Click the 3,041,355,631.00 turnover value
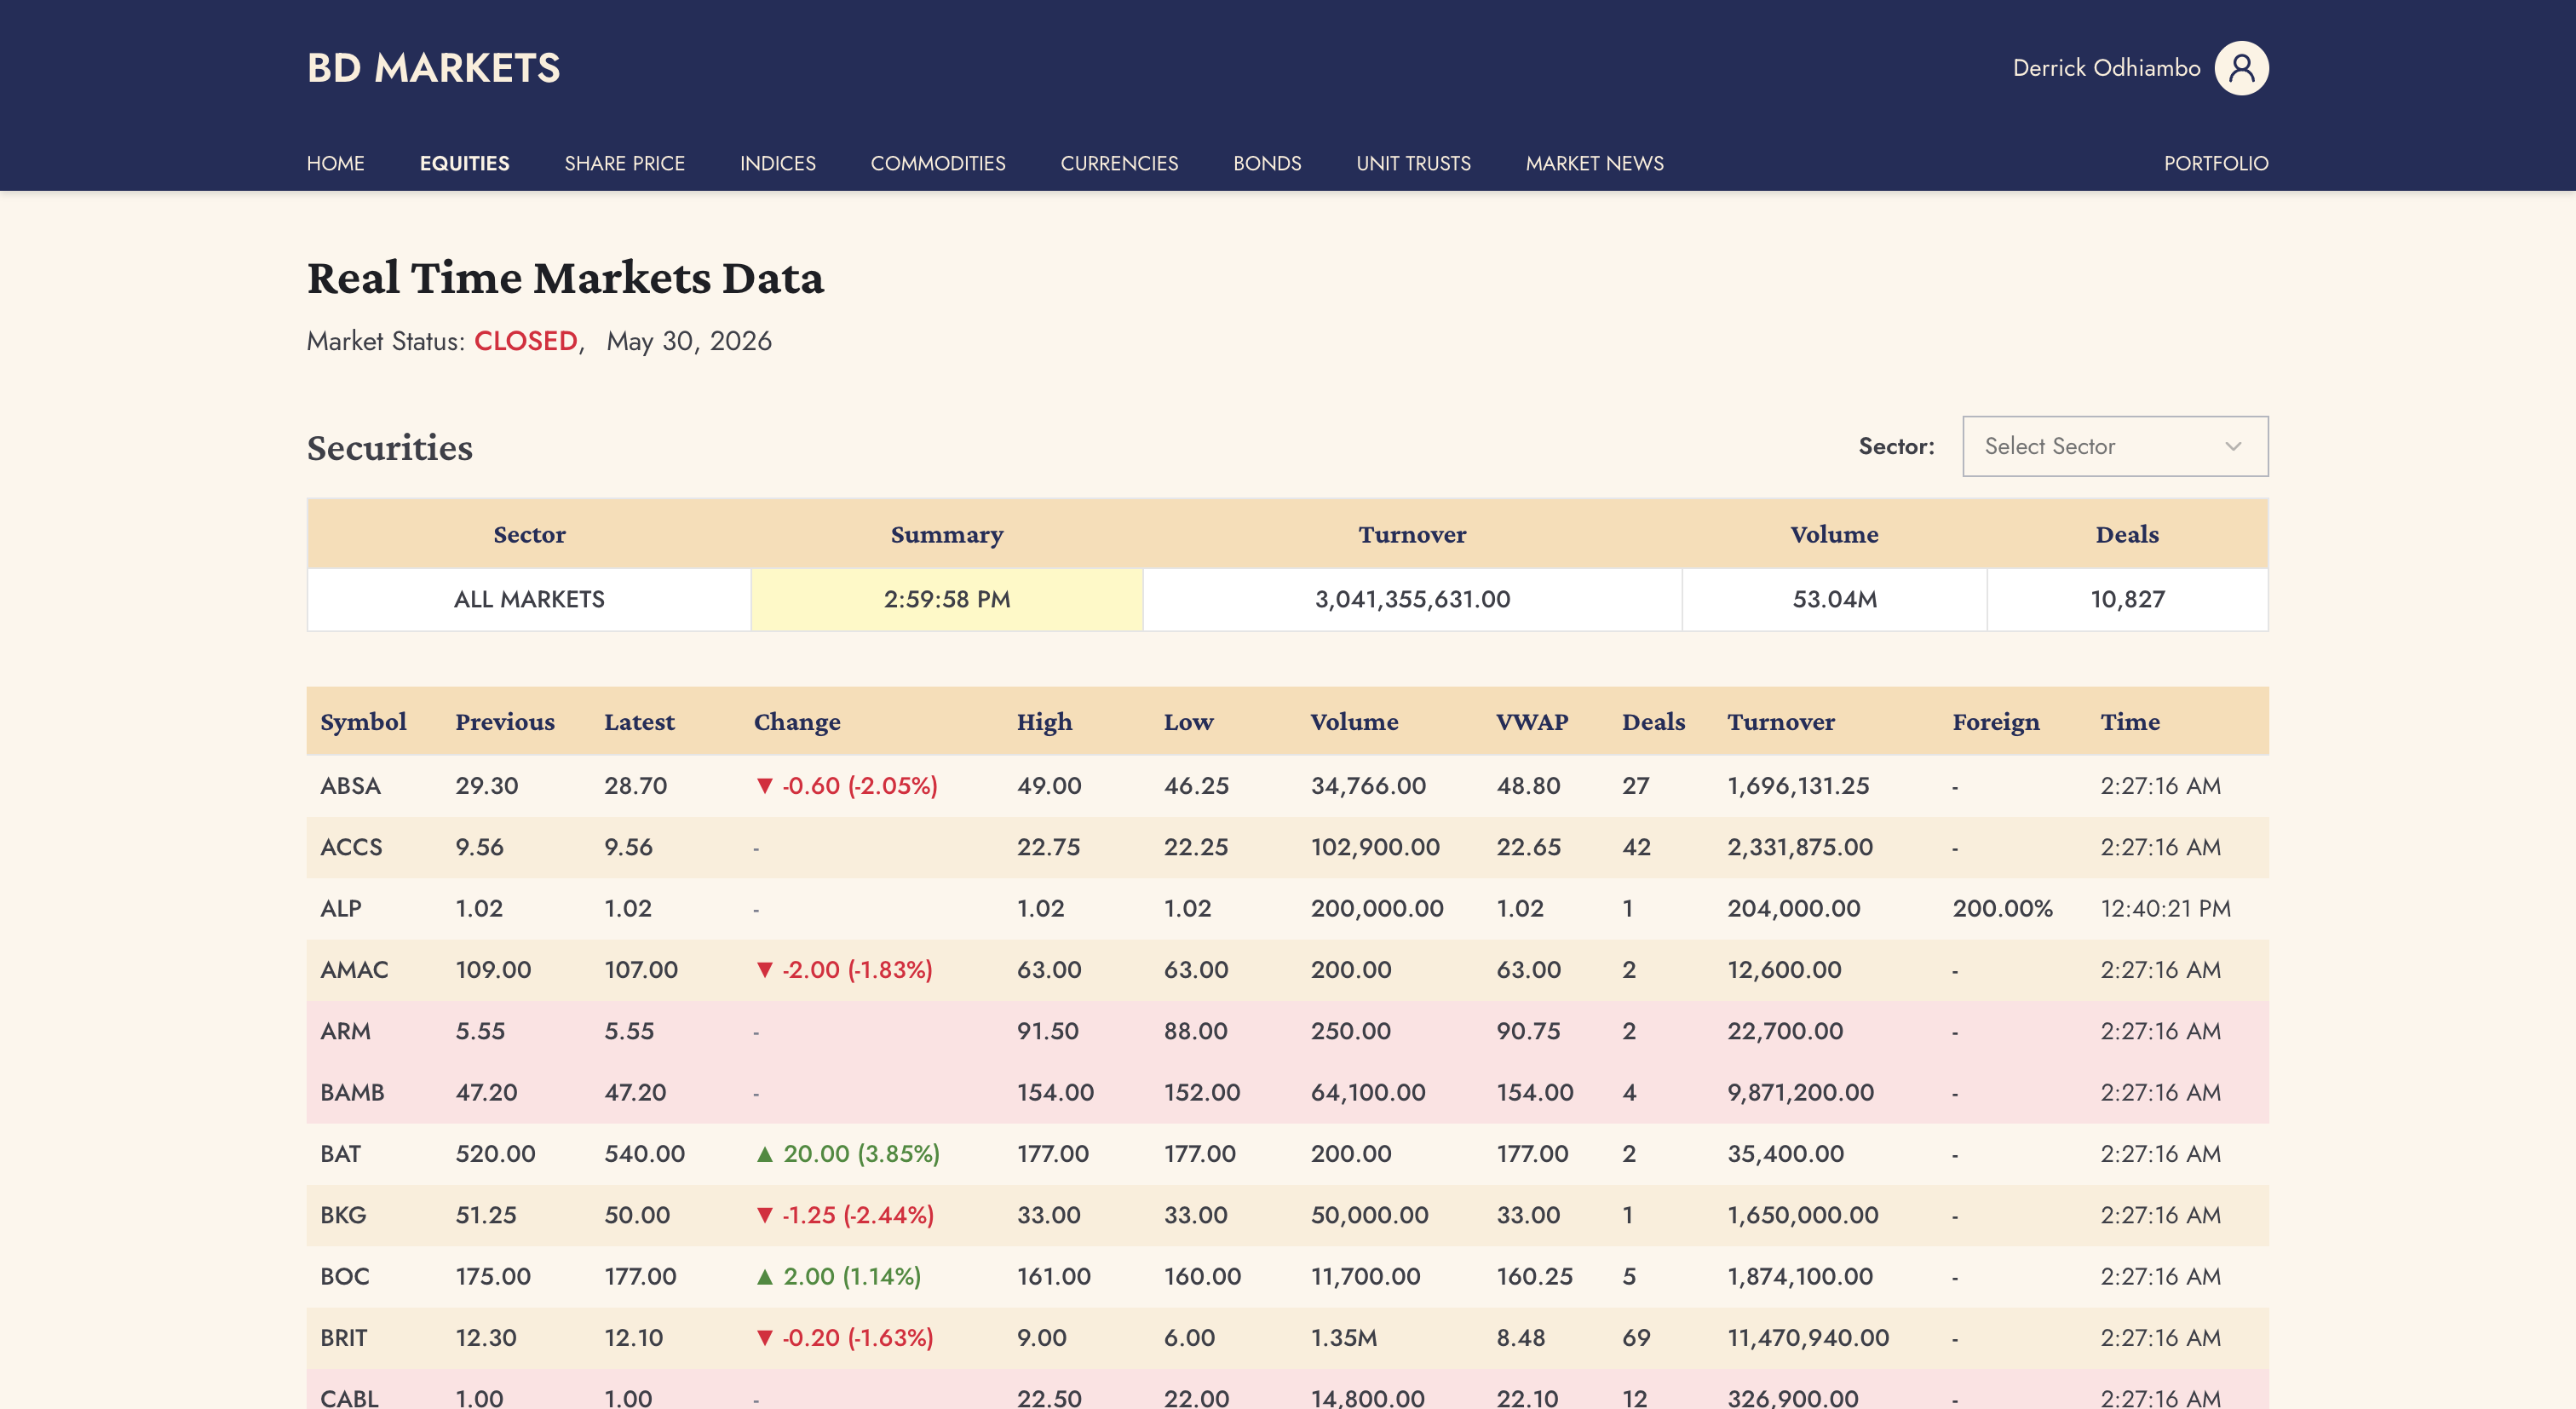 [x=1412, y=599]
